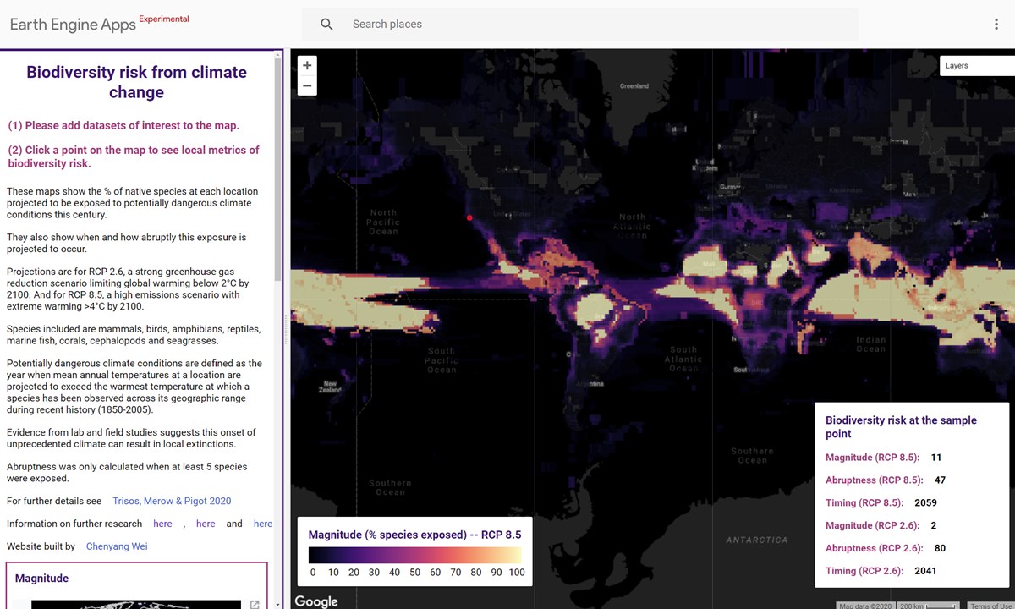Viewport: 1015px width, 609px height.
Task: Select the Experimental label near the logo
Action: [x=163, y=18]
